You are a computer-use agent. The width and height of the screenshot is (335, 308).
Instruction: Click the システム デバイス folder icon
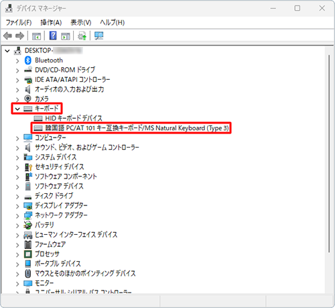point(28,157)
